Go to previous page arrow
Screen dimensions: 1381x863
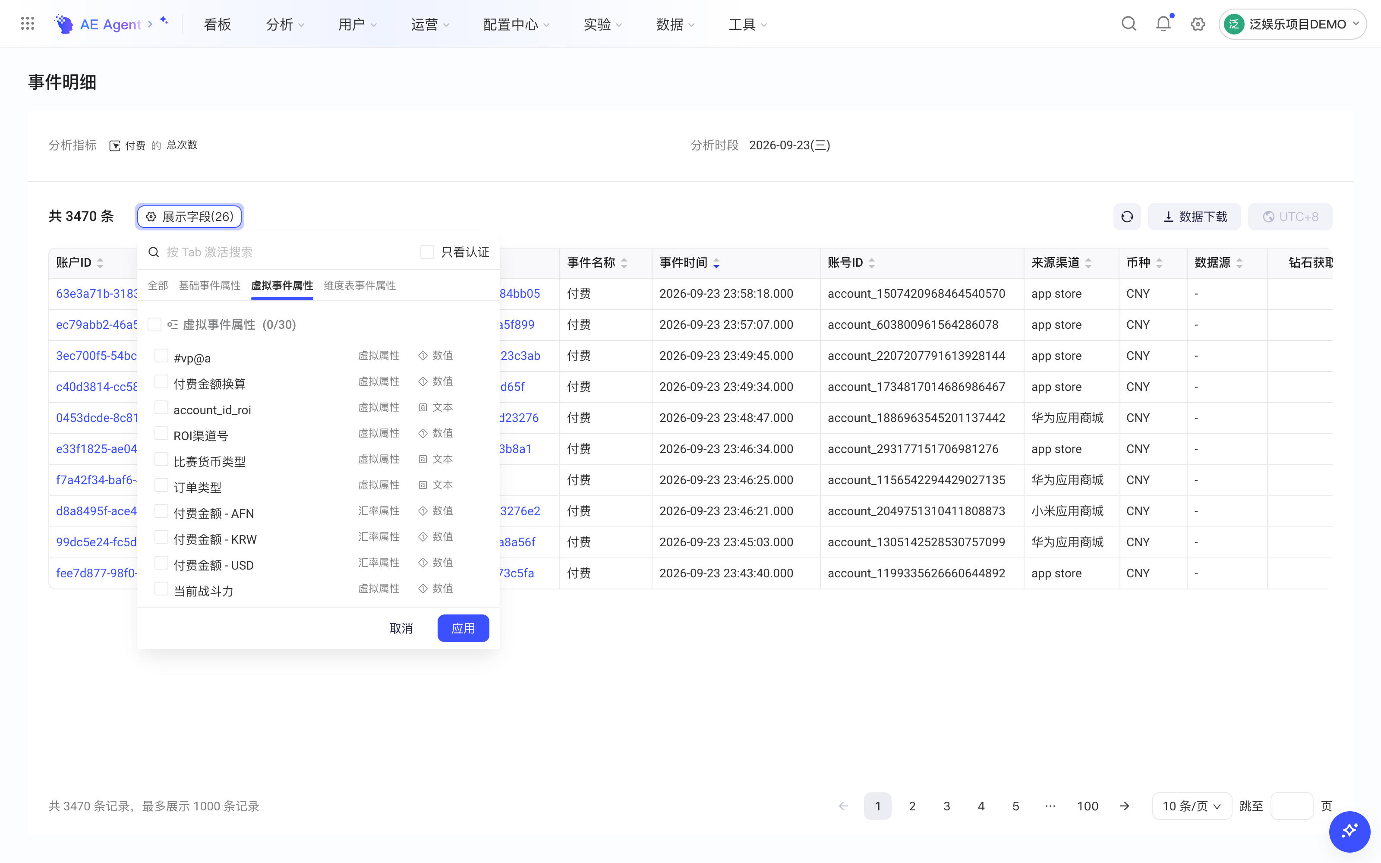843,806
